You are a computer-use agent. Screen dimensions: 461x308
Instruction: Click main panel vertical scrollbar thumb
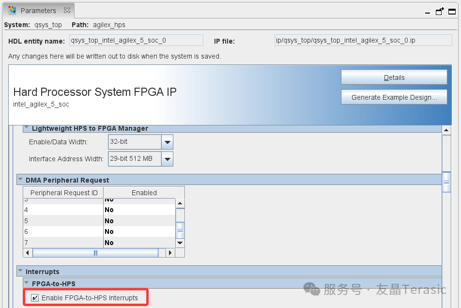click(446, 182)
